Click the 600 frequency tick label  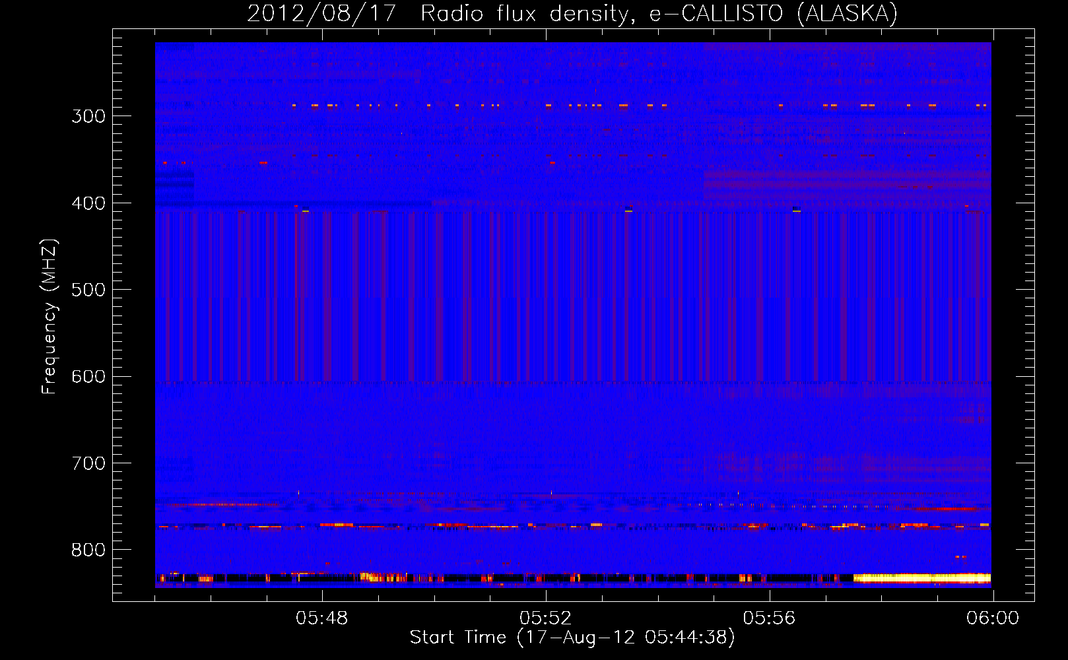pyautogui.click(x=88, y=377)
